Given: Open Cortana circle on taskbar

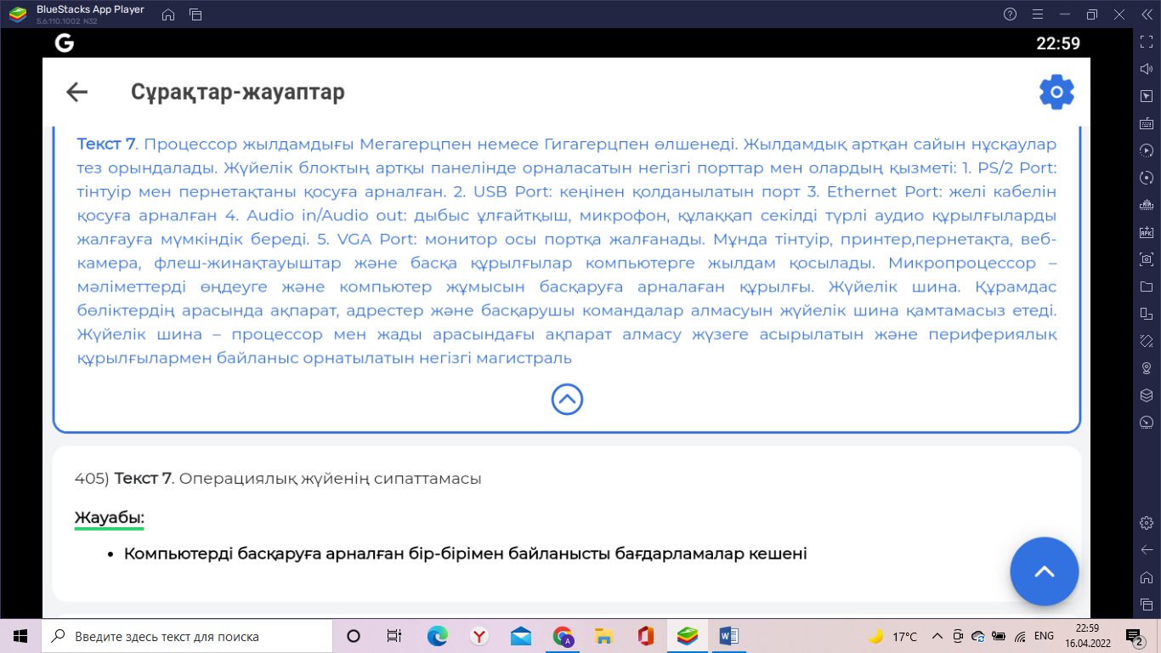Looking at the screenshot, I should point(354,636).
